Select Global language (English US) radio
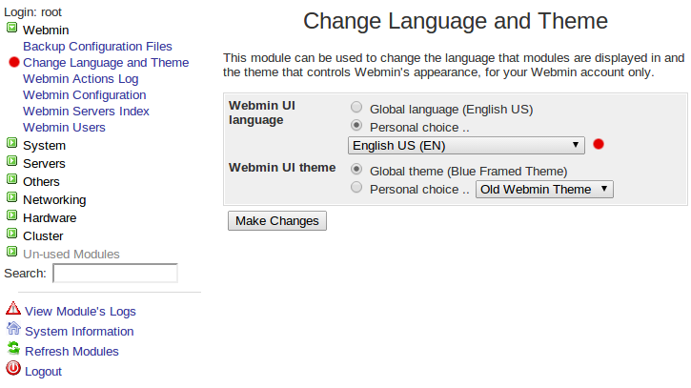 [356, 107]
